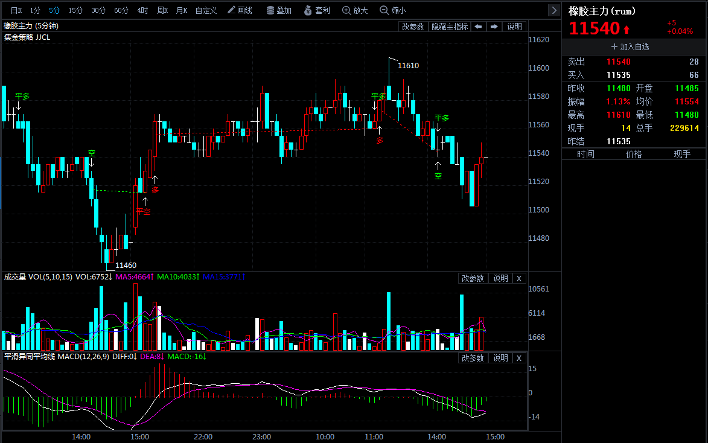Expand the side panel chevron arrow
Image resolution: width=708 pixels, height=443 pixels.
pos(554,10)
